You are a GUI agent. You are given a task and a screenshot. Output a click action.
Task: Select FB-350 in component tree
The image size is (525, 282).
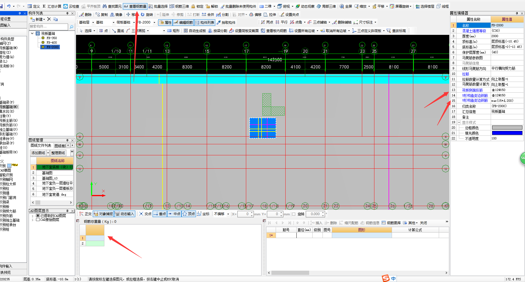coord(52,38)
